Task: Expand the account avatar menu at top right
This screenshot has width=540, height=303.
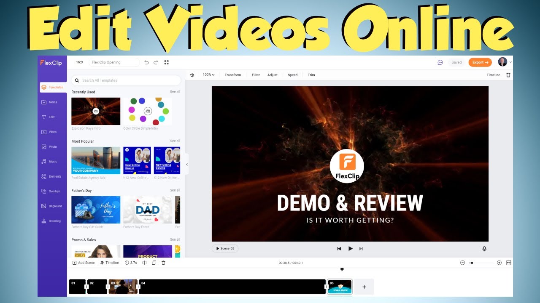Action: (503, 62)
